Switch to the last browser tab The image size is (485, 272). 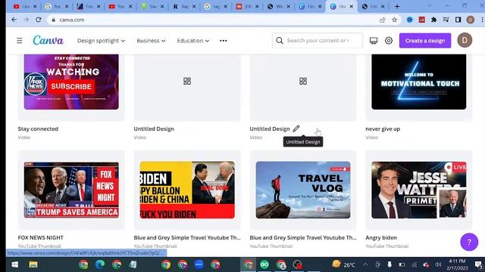374,6
